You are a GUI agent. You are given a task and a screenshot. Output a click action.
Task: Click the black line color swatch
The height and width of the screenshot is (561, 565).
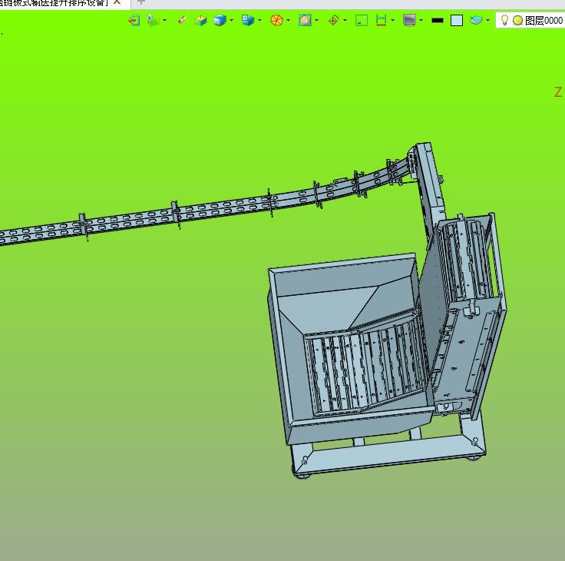pos(438,21)
